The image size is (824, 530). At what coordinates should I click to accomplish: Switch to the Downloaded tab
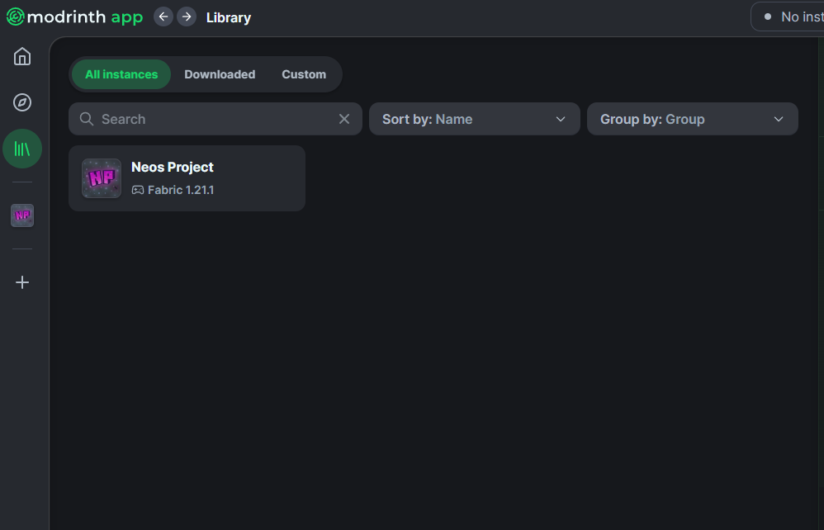[220, 74]
